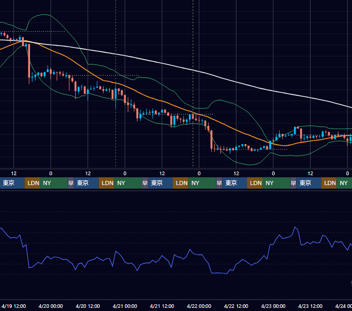This screenshot has height=311, width=352.
Task: Click the '4/19 12:00' date label
Action: click(x=13, y=306)
